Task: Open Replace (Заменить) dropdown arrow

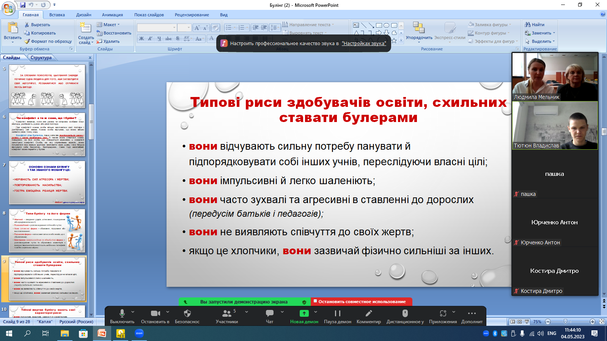Action: (x=554, y=33)
